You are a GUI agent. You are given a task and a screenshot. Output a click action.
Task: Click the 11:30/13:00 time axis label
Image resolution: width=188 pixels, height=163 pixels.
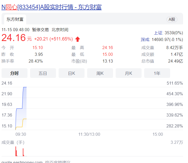pyautogui.click(x=89, y=134)
